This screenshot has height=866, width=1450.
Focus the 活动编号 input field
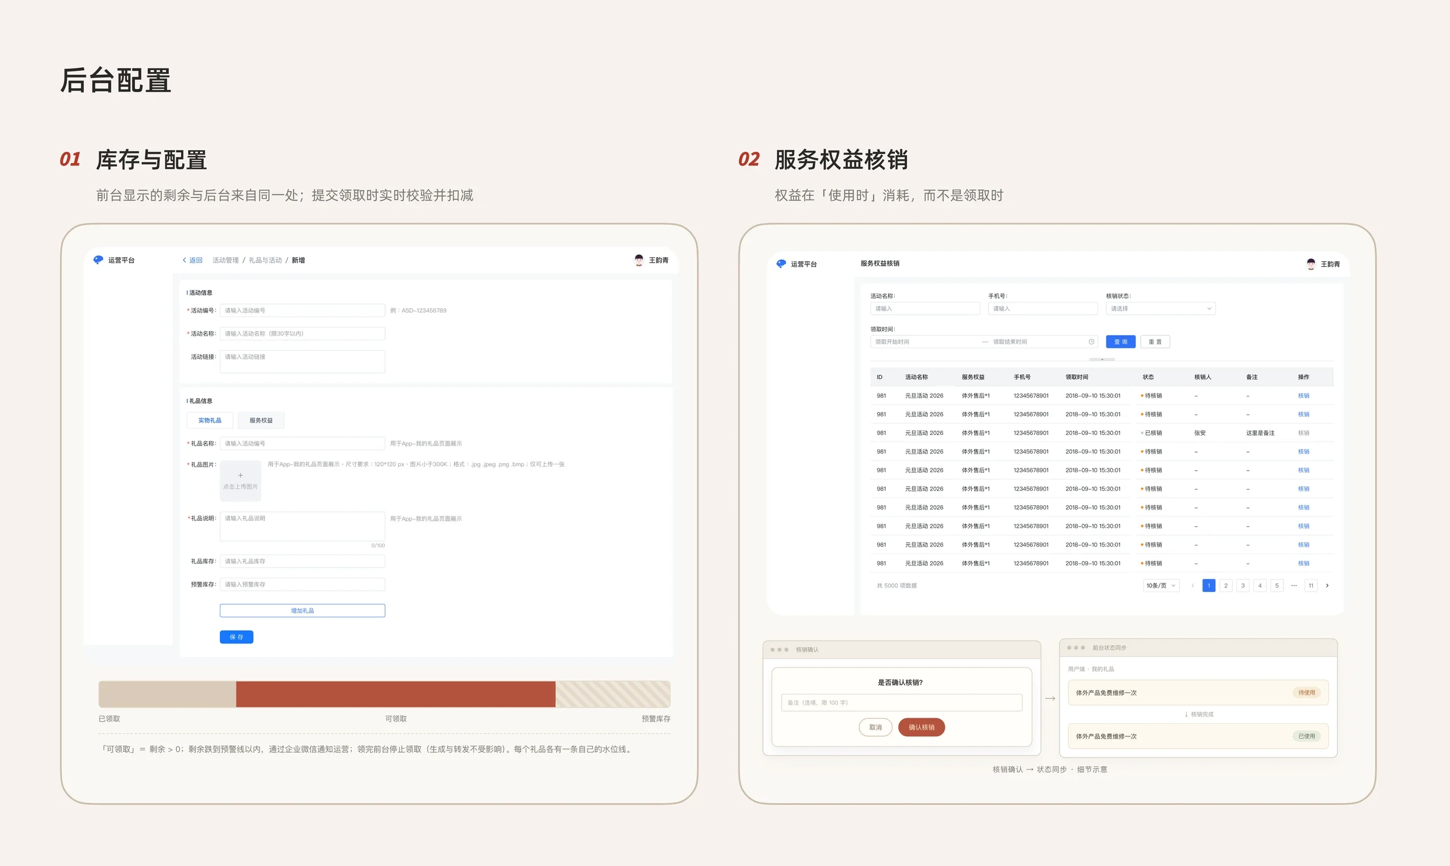pos(302,310)
